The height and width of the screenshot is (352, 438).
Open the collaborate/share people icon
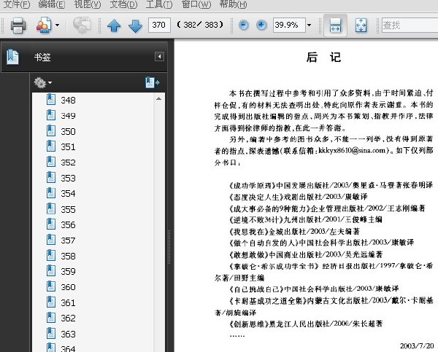[44, 26]
